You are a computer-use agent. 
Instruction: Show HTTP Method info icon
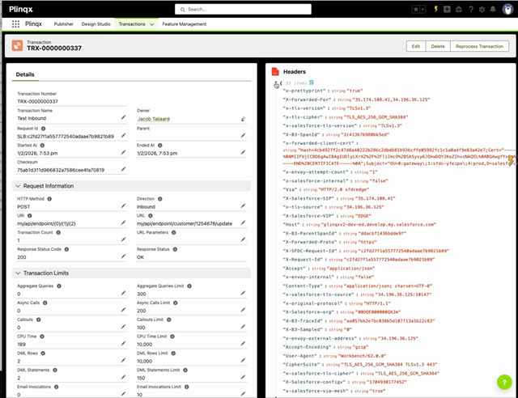tap(49, 199)
